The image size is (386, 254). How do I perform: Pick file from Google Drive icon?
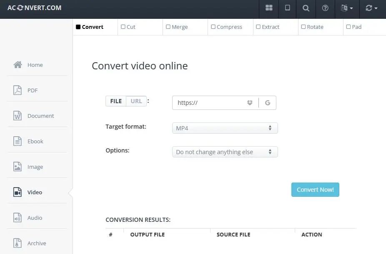(268, 103)
